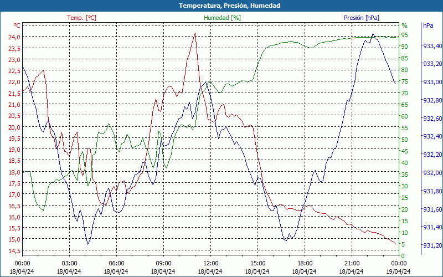Click the 21,5 temperature axis value
The width and height of the screenshot is (443, 277).
pos(13,93)
